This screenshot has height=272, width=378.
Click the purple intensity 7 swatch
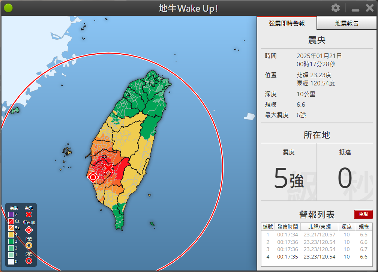click(11, 214)
